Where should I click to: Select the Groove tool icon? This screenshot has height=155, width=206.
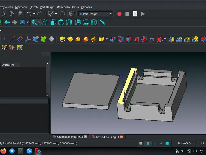tap(128, 39)
